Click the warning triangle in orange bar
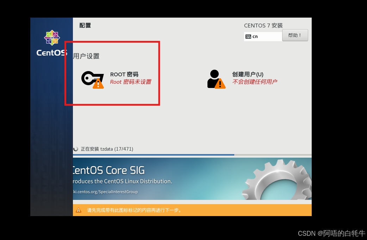367x240 pixels. pos(79,210)
